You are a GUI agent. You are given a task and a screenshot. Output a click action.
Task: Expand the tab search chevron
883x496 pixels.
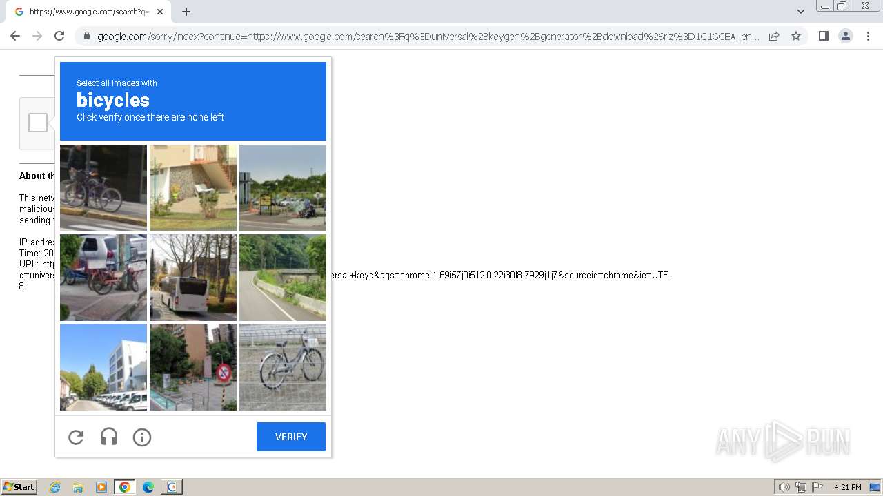tap(801, 12)
